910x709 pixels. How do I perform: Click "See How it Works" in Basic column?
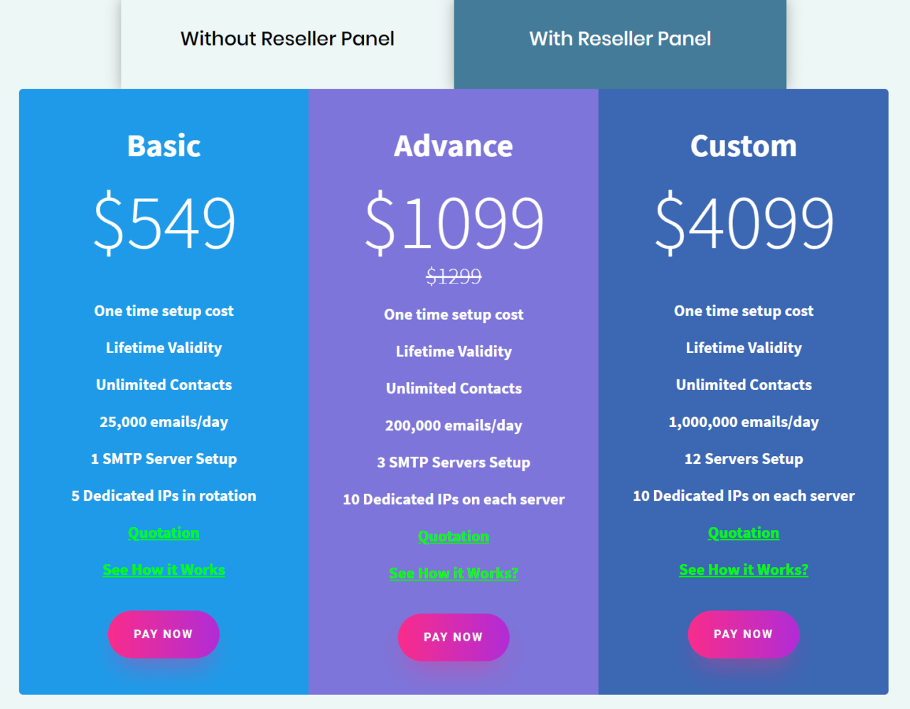(x=164, y=569)
